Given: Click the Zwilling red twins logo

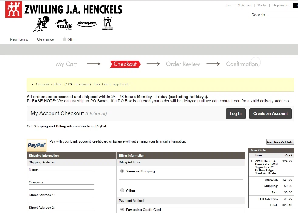Looking at the screenshot, I should coord(14,9).
